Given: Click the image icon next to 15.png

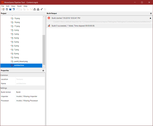Looking at the screenshot, I should (x=12, y=18).
